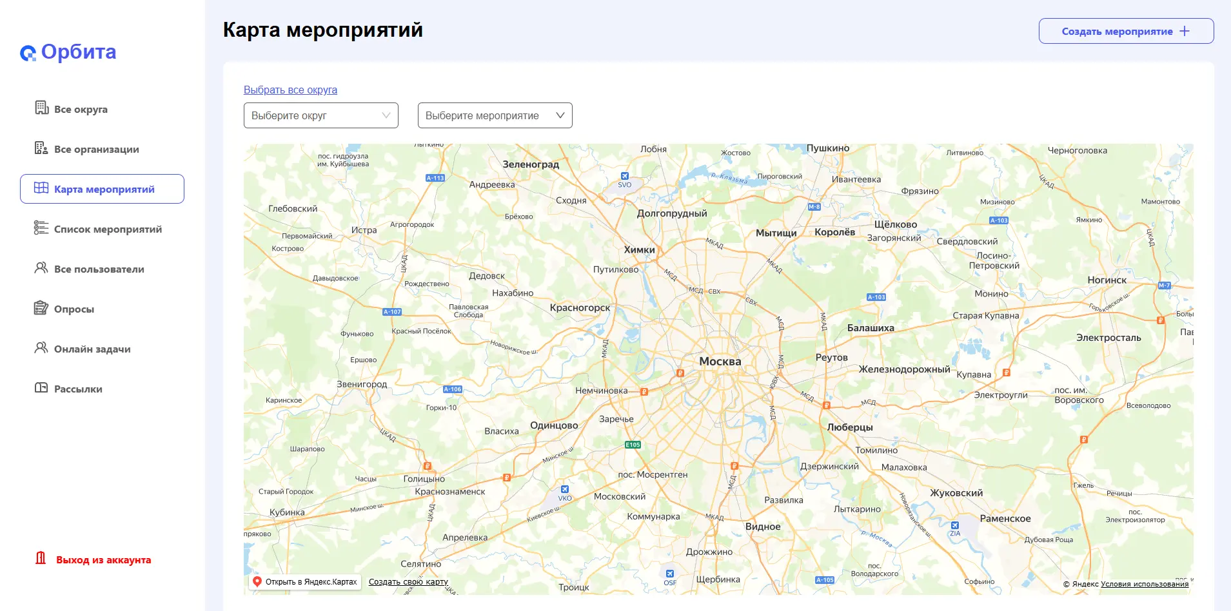Viewport: 1231px width, 611px height.
Task: Click the SVO airport icon on map
Action: pyautogui.click(x=624, y=176)
